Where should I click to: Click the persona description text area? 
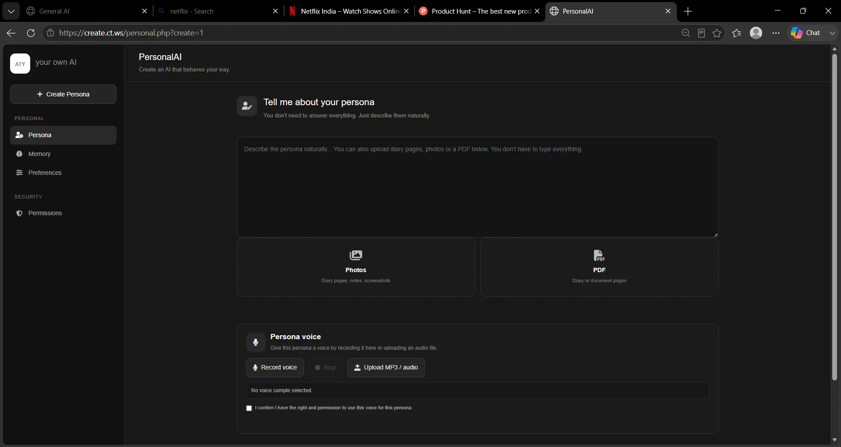tap(477, 187)
